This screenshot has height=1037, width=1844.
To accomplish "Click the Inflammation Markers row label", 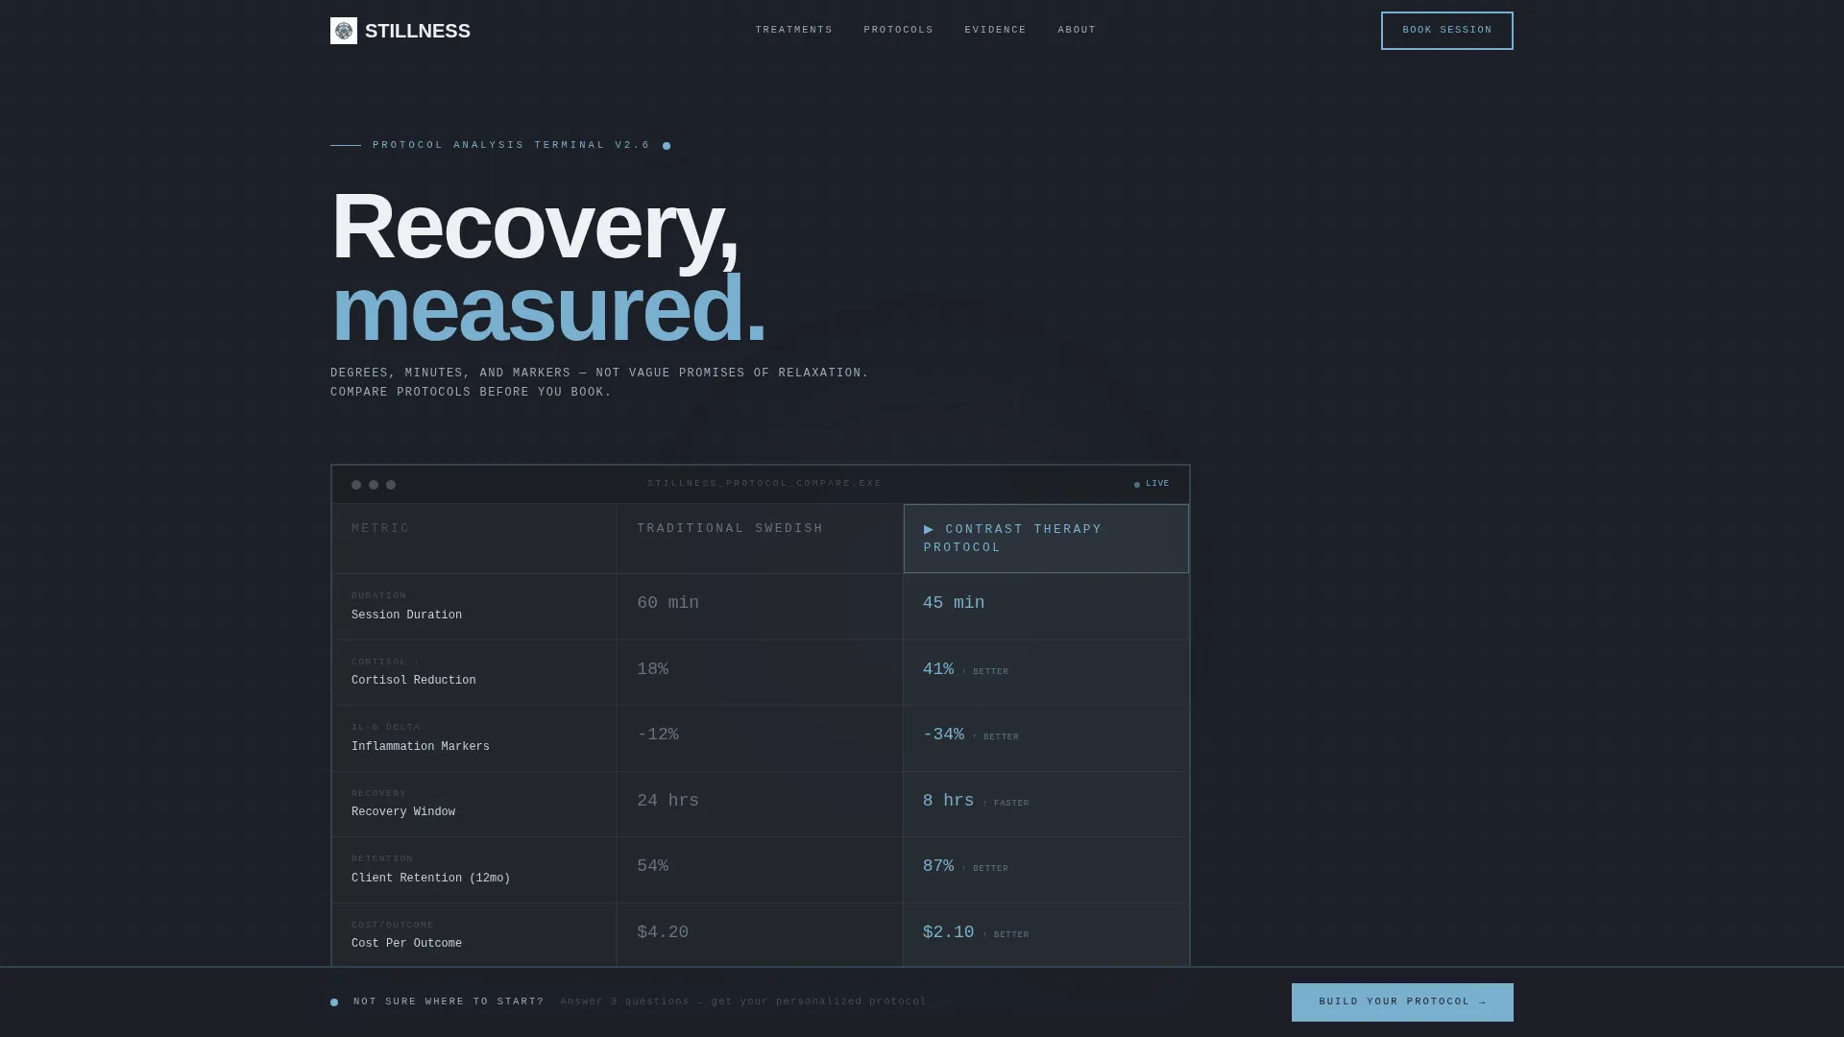I will [420, 747].
